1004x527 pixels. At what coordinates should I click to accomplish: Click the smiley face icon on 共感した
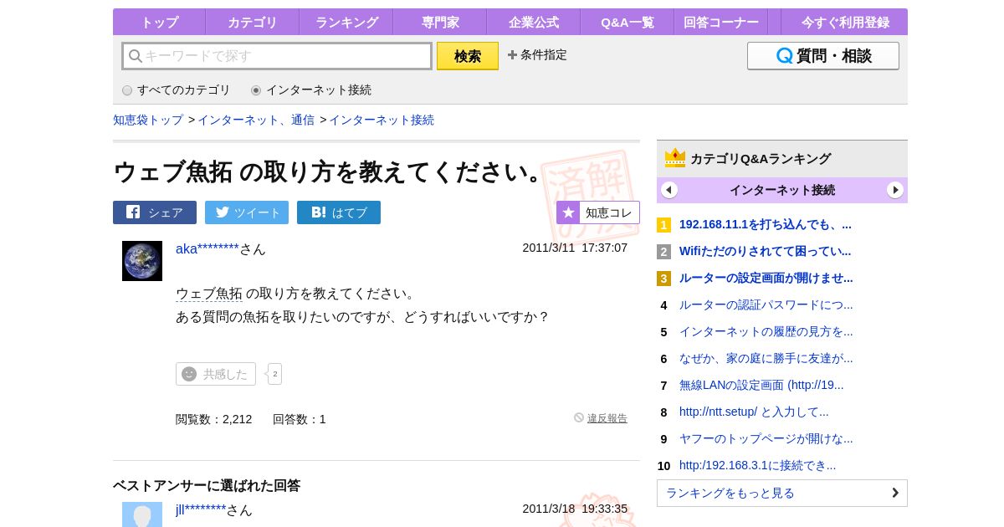[189, 374]
